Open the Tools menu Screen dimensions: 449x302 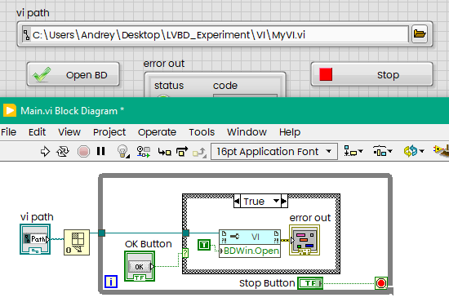[x=202, y=132]
